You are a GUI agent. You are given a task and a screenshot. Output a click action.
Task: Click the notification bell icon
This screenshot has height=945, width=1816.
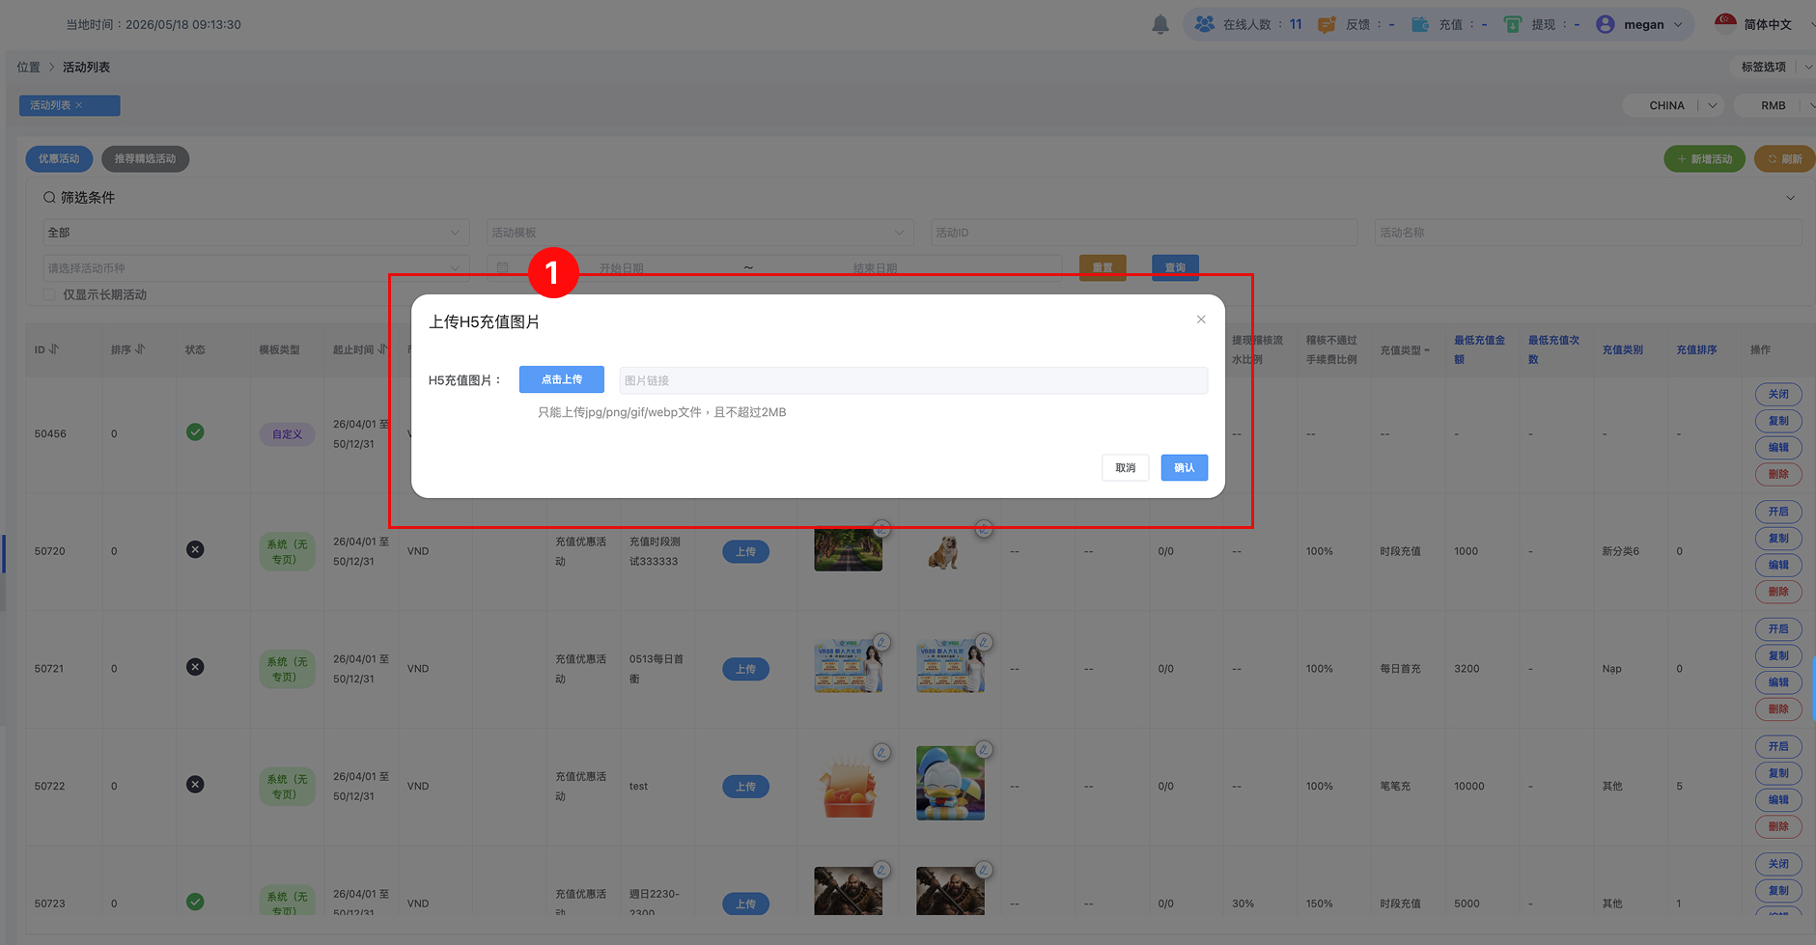(x=1160, y=24)
